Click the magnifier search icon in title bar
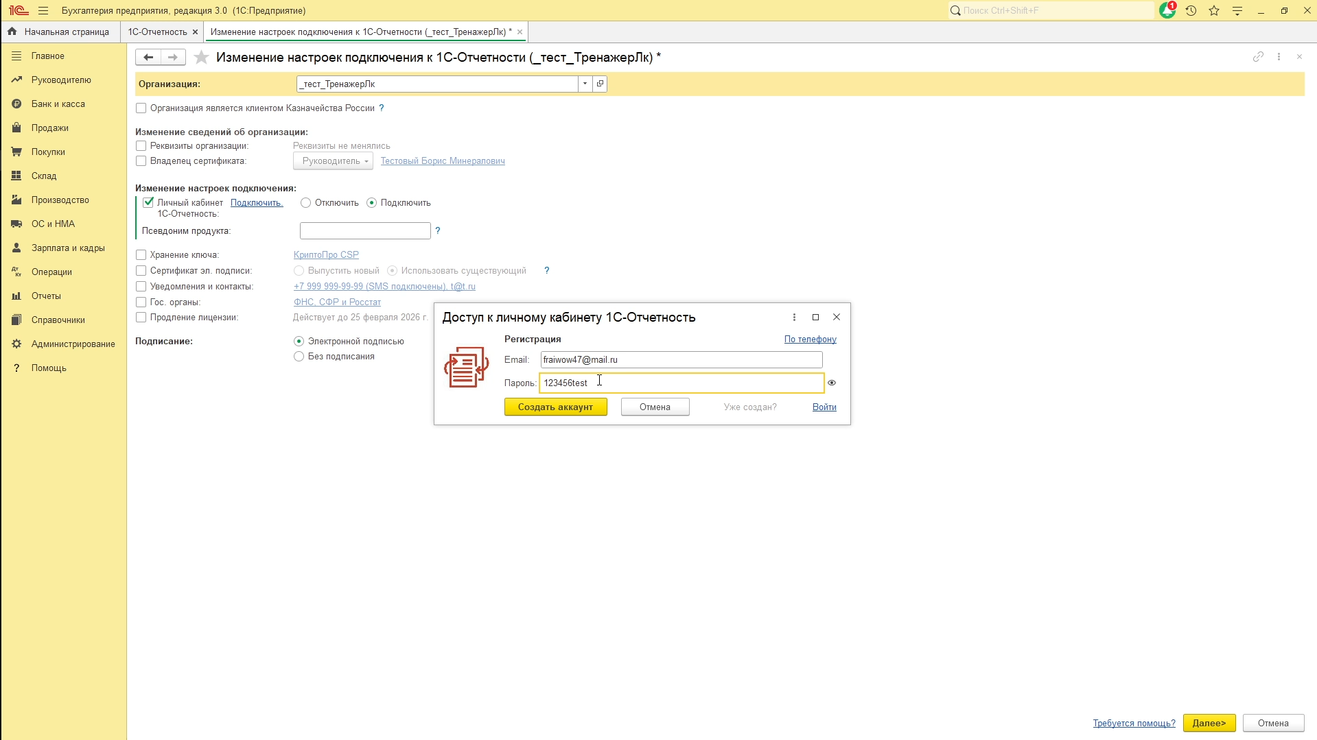 [955, 10]
